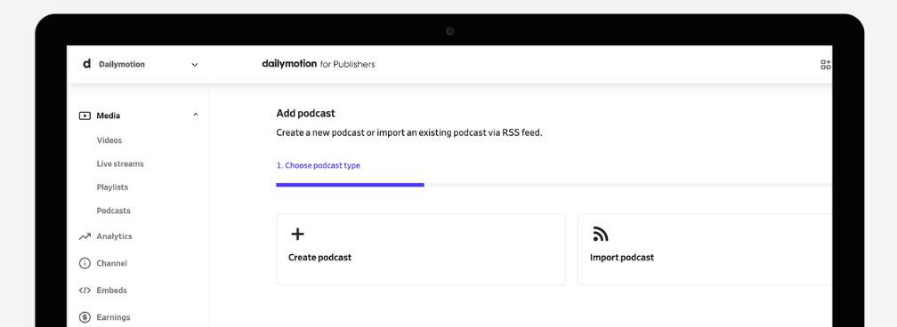Viewport: 897px width, 327px height.
Task: Open the Analytics section
Action: pos(115,236)
